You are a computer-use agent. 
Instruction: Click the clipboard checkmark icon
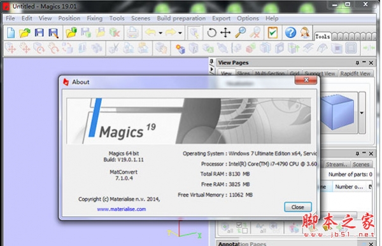tap(272, 32)
